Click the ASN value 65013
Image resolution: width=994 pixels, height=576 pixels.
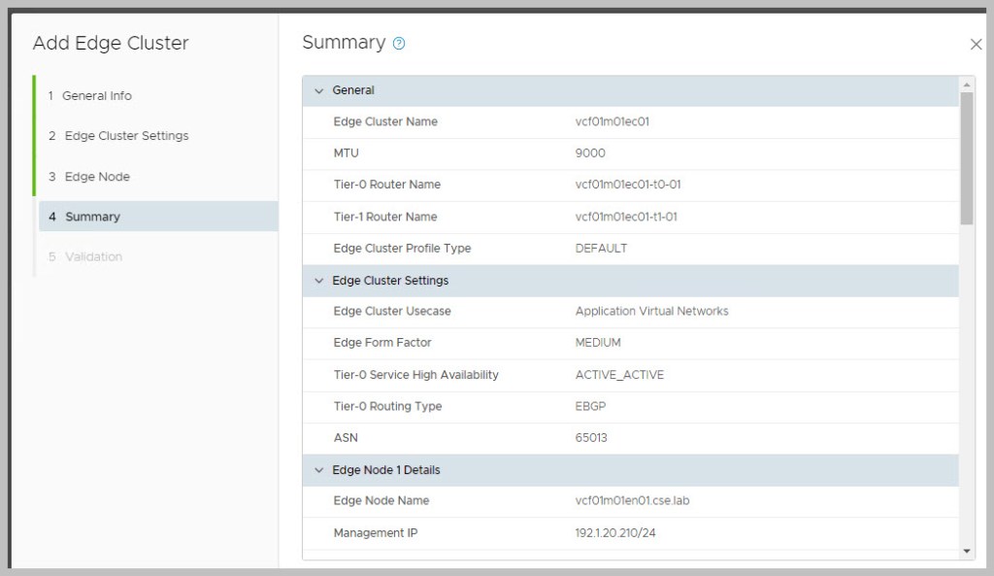pos(591,438)
